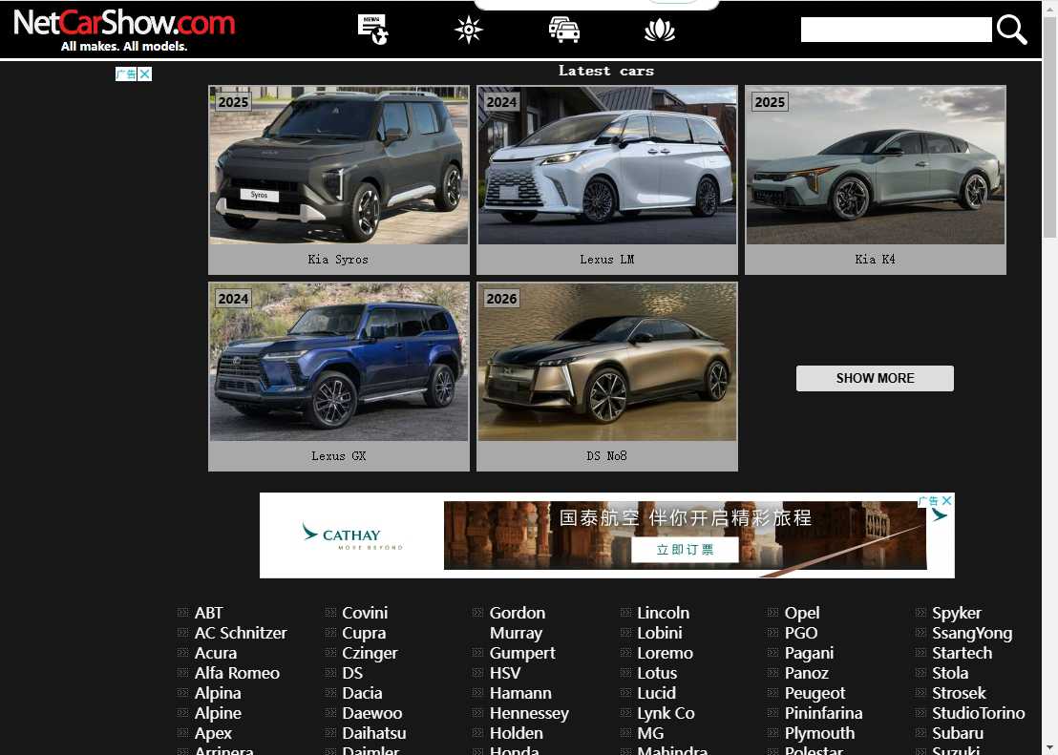The width and height of the screenshot is (1058, 755).
Task: Open the latest news icon in header
Action: click(372, 30)
